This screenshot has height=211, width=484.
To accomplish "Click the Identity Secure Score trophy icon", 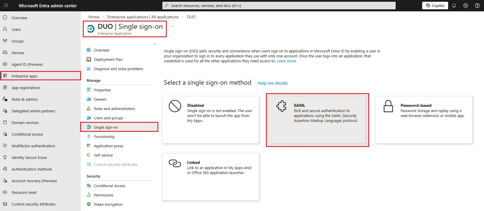I will (x=5, y=157).
